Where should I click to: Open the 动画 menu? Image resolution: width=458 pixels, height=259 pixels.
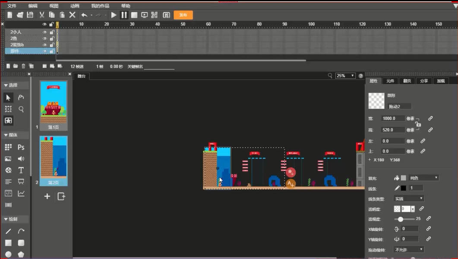click(x=75, y=6)
